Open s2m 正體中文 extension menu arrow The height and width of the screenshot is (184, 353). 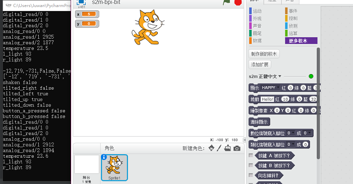pyautogui.click(x=280, y=76)
